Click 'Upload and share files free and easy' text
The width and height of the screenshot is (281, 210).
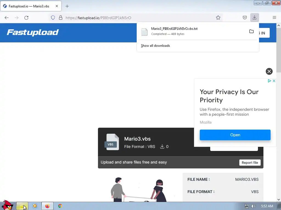(x=134, y=162)
